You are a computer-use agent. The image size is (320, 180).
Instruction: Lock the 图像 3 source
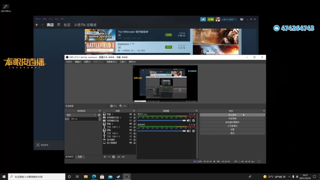pos(134,114)
